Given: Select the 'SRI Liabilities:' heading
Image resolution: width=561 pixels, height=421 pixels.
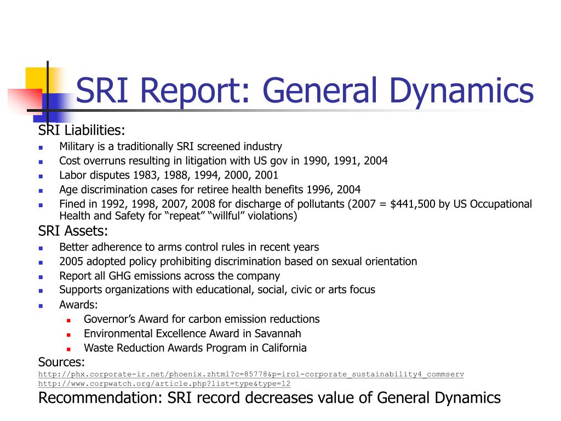Looking at the screenshot, I should pyautogui.click(x=82, y=130).
